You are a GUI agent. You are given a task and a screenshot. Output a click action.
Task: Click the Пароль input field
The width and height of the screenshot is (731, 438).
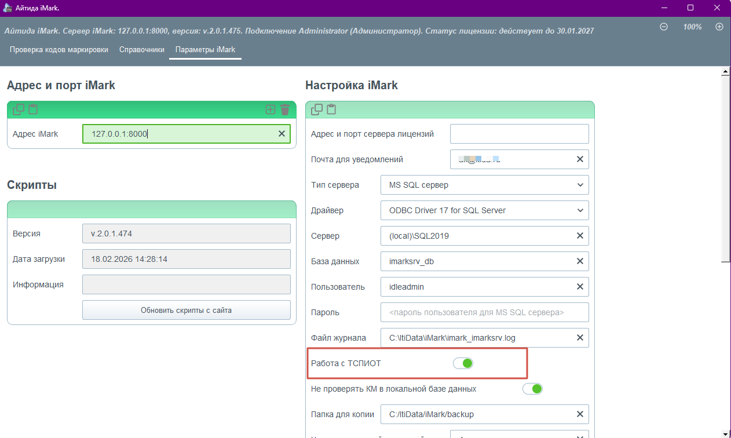click(484, 312)
